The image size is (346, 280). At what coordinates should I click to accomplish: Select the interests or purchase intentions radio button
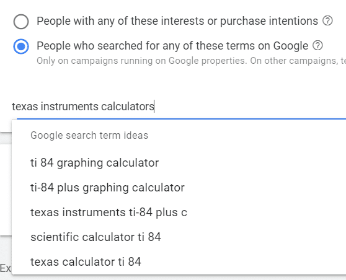pyautogui.click(x=21, y=22)
